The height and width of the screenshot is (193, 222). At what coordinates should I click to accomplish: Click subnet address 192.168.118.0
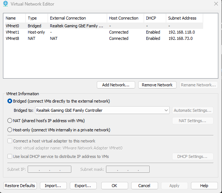pyautogui.click(x=182, y=32)
